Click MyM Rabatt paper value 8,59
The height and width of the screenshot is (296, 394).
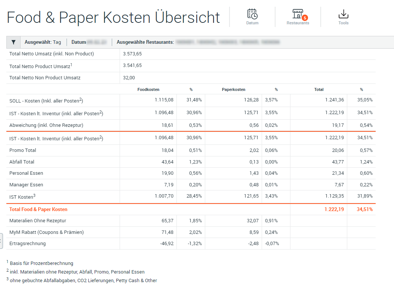pos(254,232)
